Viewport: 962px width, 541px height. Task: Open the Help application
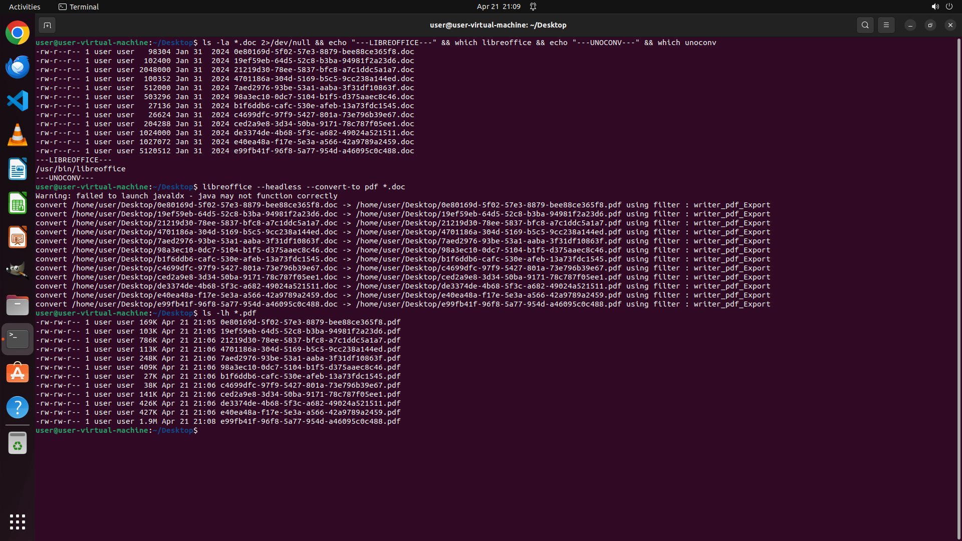click(18, 407)
